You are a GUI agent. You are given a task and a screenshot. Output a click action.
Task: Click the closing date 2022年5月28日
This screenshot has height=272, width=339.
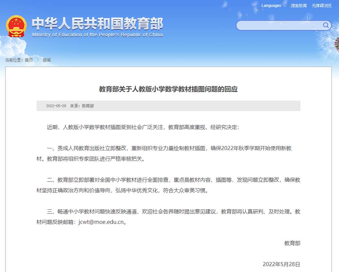[x=281, y=264]
